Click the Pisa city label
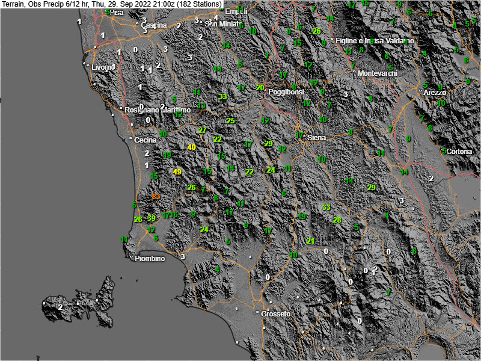 tap(116, 12)
